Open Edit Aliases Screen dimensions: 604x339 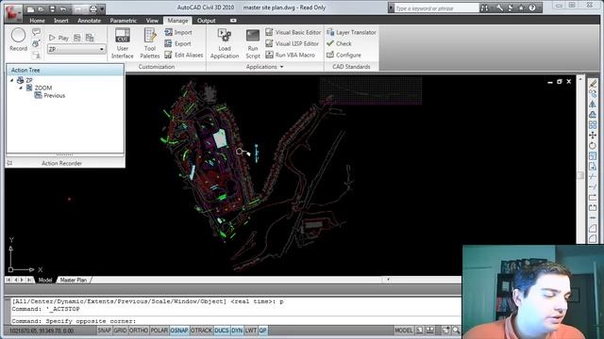[184, 55]
